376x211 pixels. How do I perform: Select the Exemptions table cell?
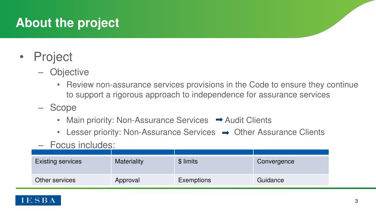point(214,180)
